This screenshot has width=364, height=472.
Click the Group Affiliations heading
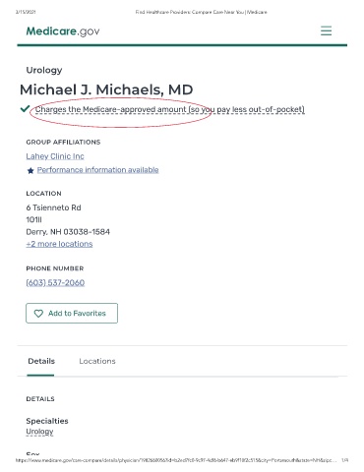click(63, 142)
